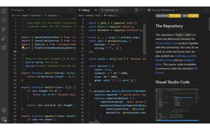
Task: Open the Source Control view
Action: (x=4, y=29)
